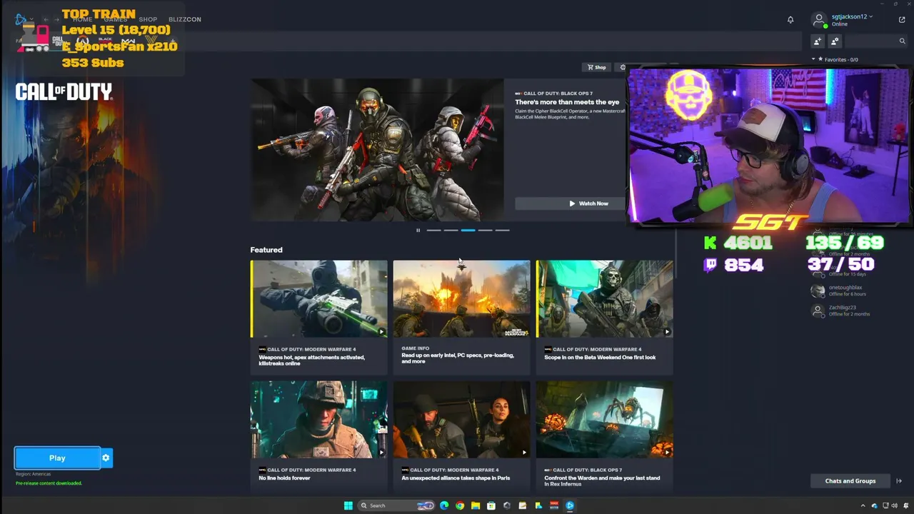This screenshot has height=514, width=914.
Task: Go forward using the forward arrow
Action: tap(58, 19)
